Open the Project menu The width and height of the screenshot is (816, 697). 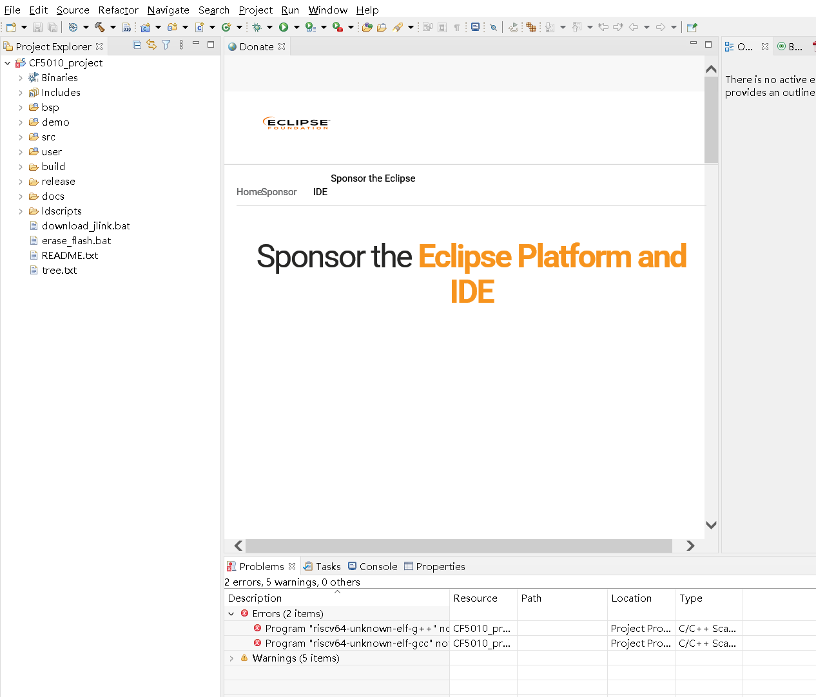tap(256, 10)
